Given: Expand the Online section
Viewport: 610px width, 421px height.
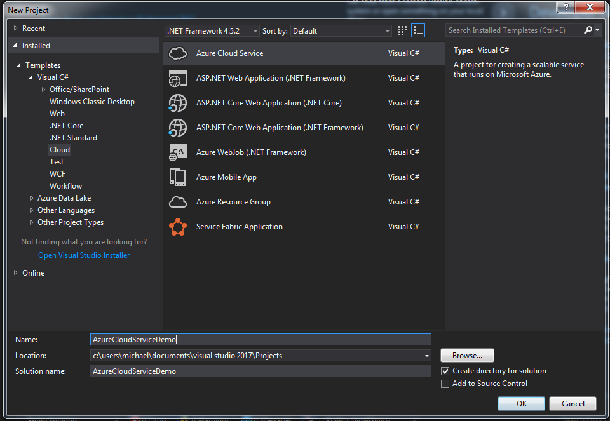Looking at the screenshot, I should point(16,273).
